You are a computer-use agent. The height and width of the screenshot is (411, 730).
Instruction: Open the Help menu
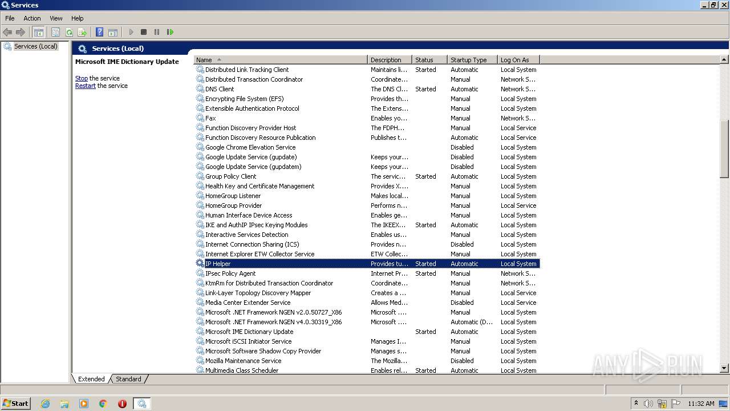[x=78, y=18]
